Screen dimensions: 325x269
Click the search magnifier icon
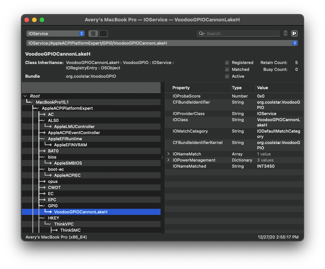pos(201,34)
